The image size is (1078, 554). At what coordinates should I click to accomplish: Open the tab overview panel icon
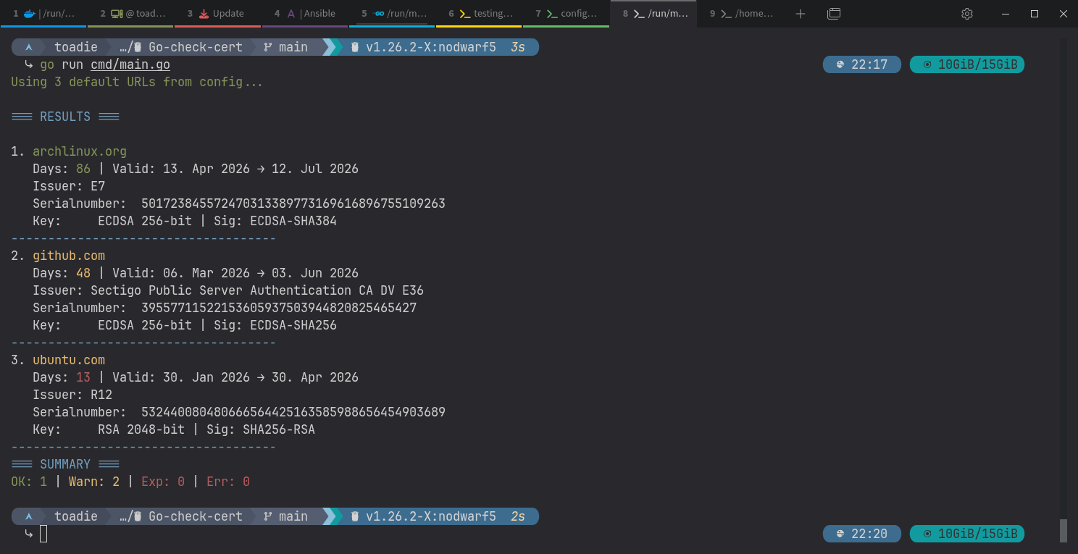(834, 14)
